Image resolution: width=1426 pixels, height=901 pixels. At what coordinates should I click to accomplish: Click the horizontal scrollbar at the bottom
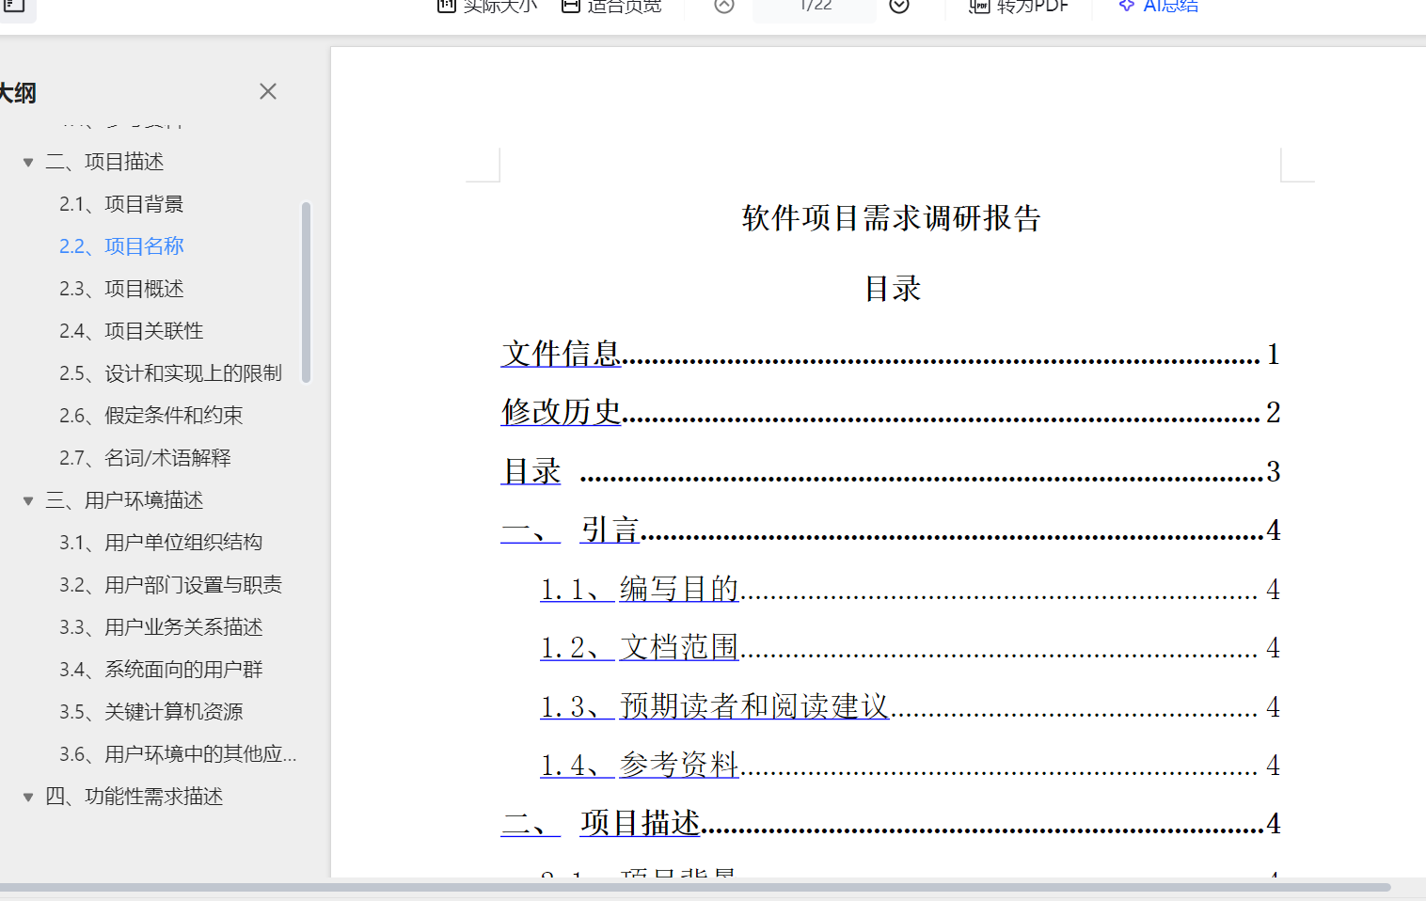[695, 887]
